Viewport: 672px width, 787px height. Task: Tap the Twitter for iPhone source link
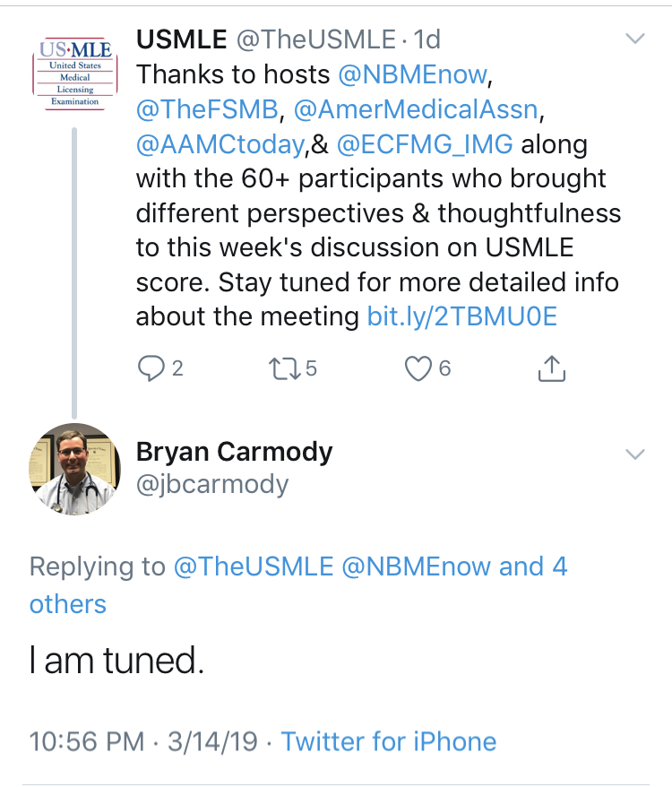[388, 741]
